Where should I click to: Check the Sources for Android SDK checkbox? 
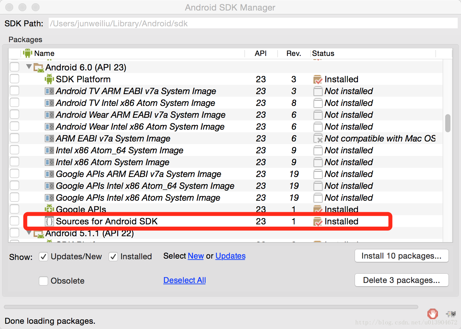(x=14, y=221)
